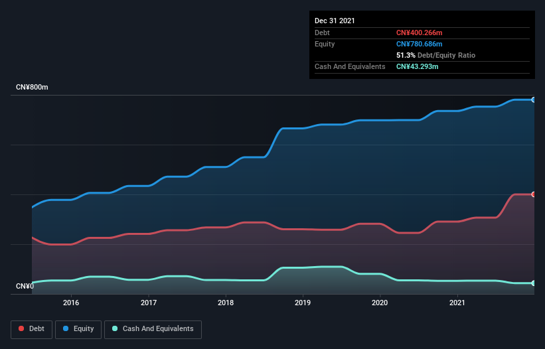Click the red Debt endpoint marker on the chart

[534, 194]
